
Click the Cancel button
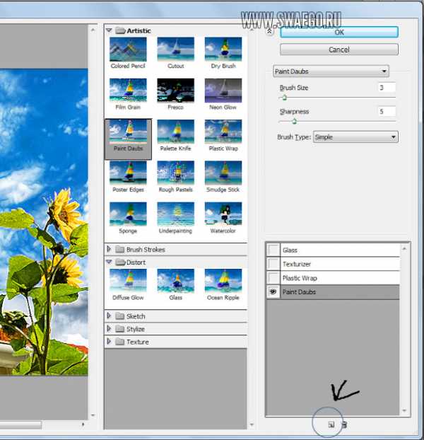click(x=339, y=50)
